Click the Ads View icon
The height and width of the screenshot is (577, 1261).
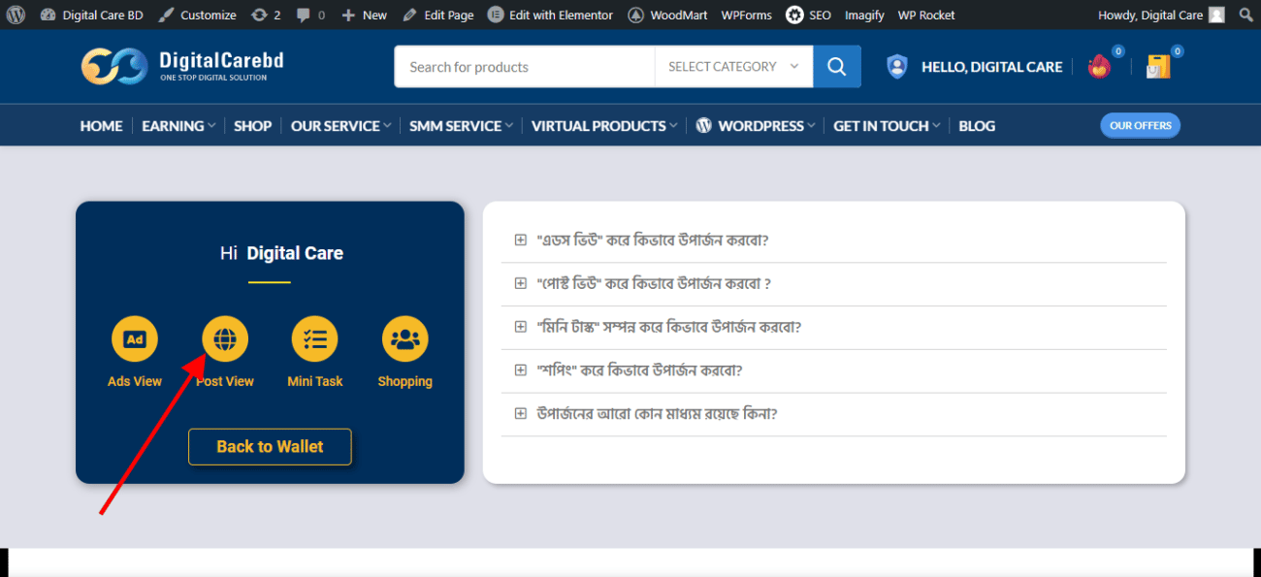(135, 339)
